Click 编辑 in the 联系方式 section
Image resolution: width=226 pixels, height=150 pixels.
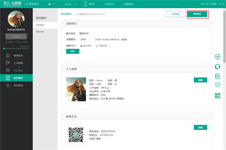(x=200, y=127)
